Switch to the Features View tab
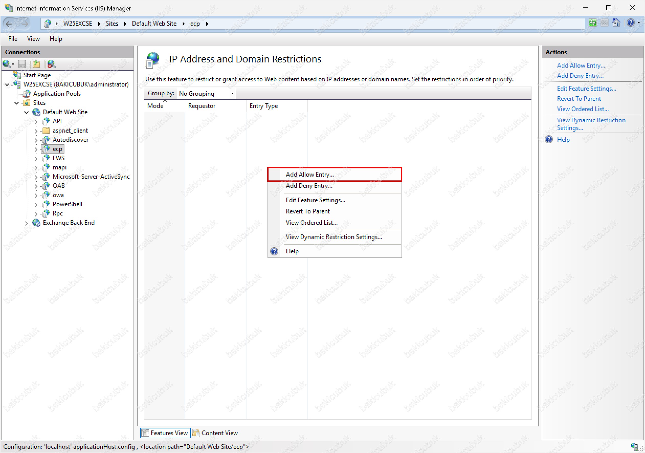645x453 pixels. coord(165,433)
